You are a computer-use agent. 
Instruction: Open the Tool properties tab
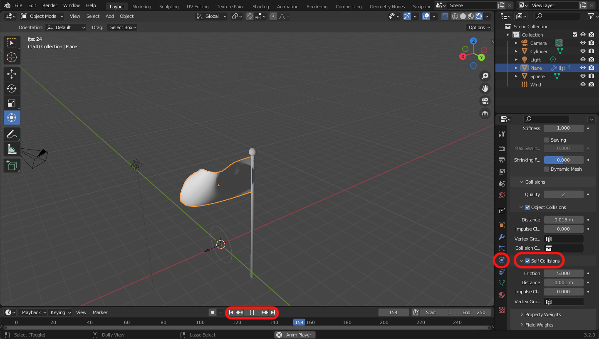coord(502,134)
